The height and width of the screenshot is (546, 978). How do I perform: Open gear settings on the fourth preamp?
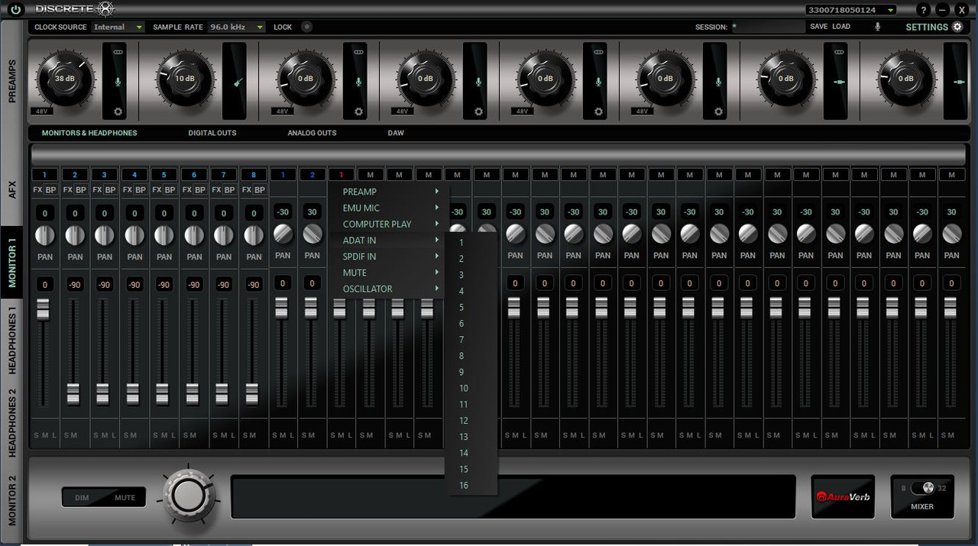pos(478,111)
